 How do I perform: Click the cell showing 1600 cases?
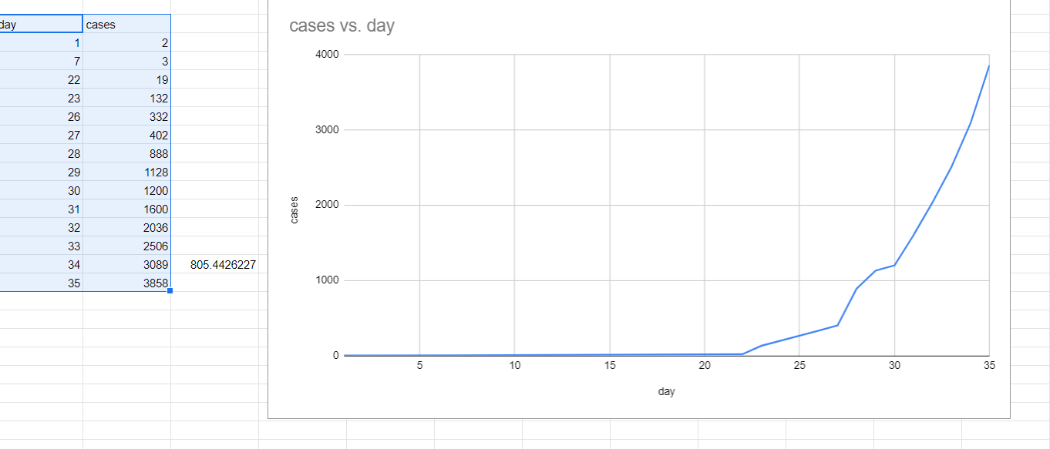click(127, 209)
